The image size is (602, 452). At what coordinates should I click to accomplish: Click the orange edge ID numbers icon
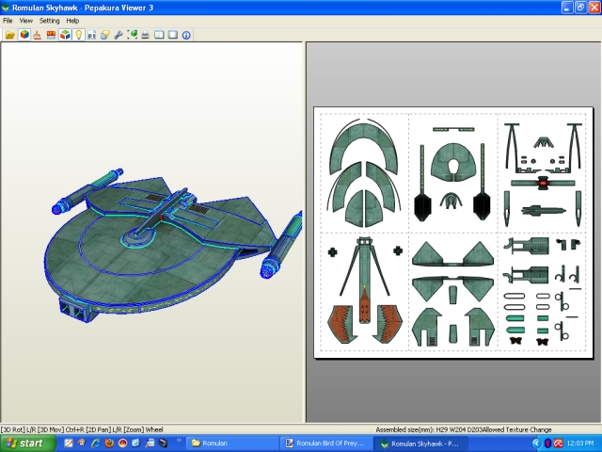(51, 35)
